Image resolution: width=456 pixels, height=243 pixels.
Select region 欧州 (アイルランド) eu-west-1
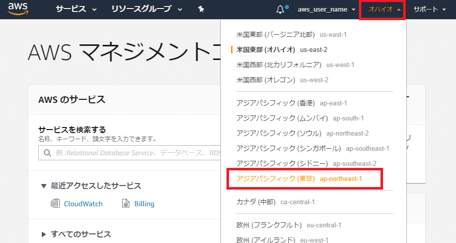(x=282, y=239)
